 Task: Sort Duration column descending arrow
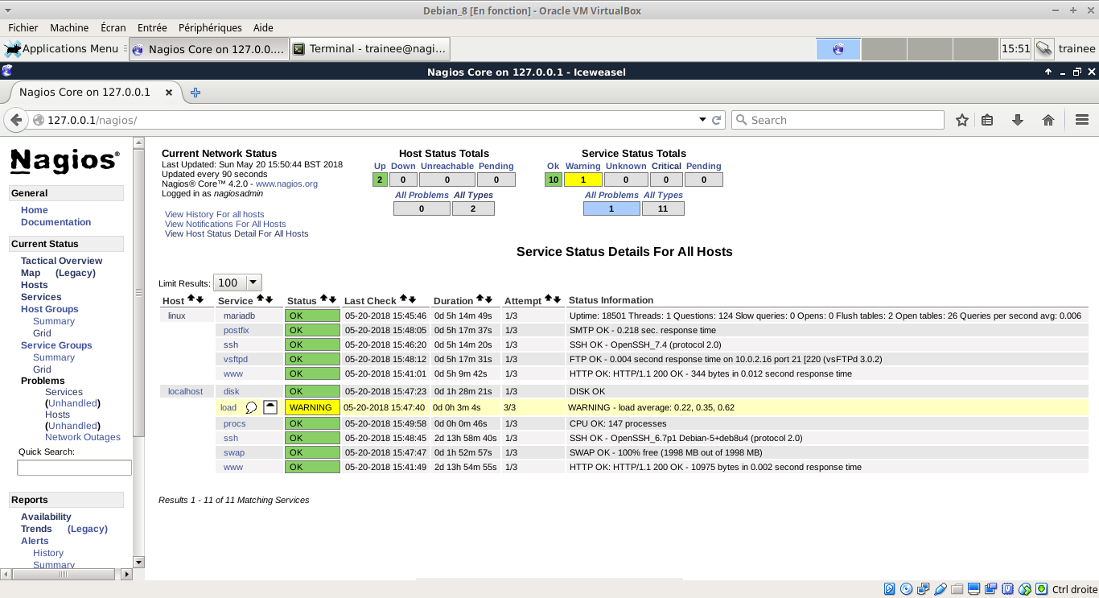coord(488,299)
